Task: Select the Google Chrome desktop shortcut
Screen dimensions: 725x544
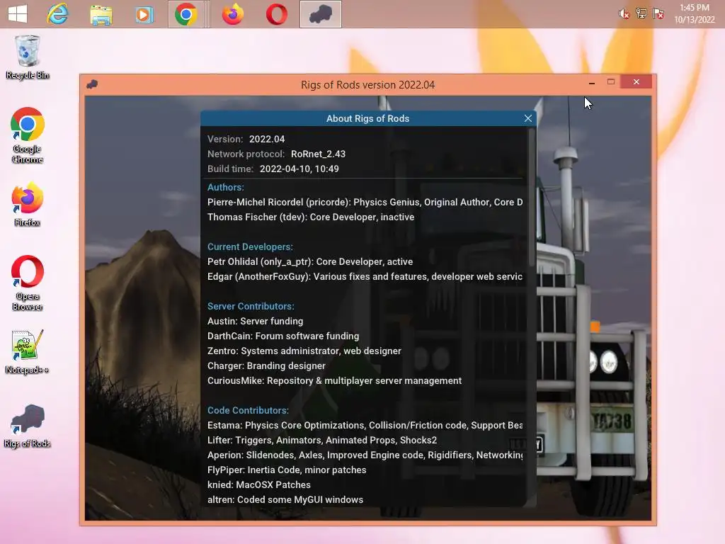Action: coord(28,135)
